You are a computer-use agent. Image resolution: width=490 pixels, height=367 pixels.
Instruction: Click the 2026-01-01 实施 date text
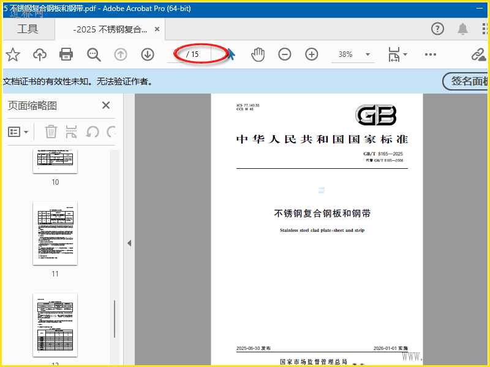[x=391, y=348]
